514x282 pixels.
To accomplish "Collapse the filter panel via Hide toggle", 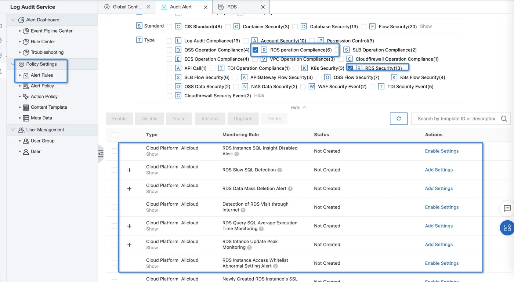I will 298,108.
